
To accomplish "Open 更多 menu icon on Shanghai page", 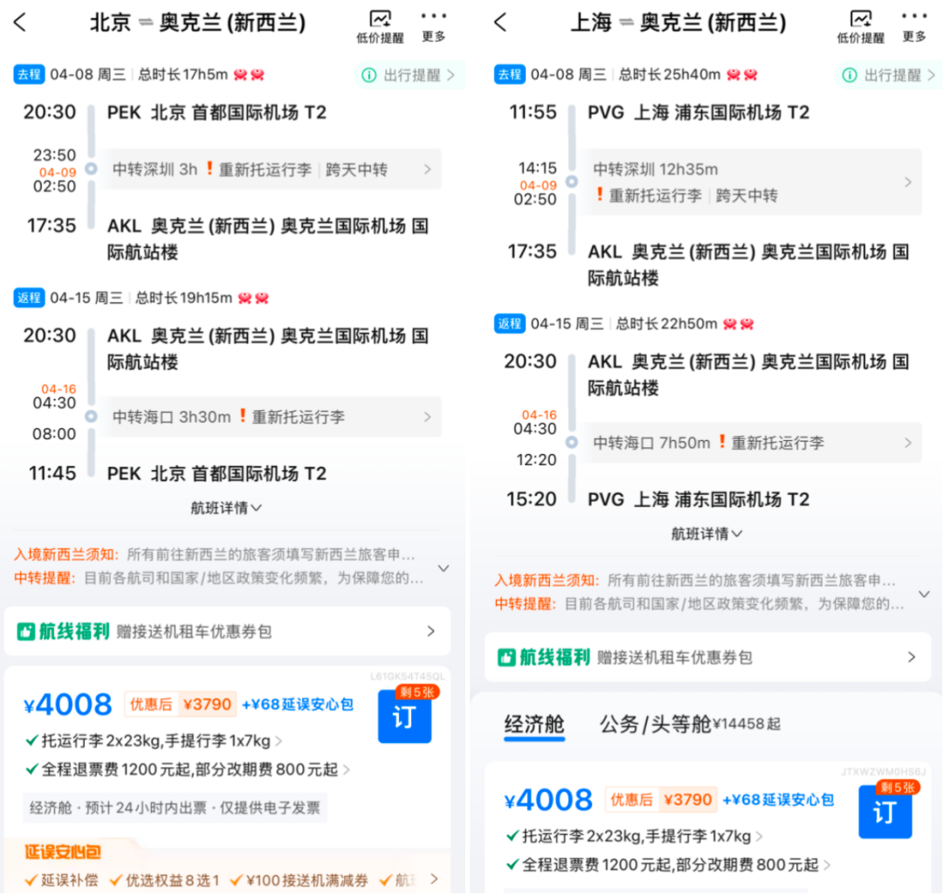I will click(914, 24).
